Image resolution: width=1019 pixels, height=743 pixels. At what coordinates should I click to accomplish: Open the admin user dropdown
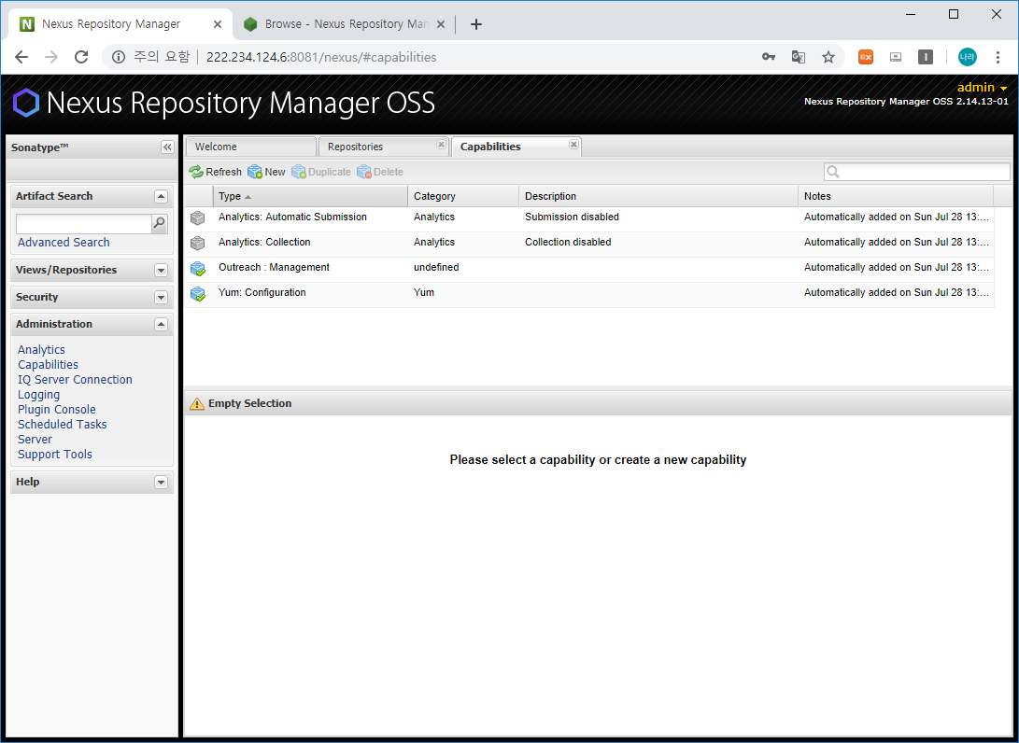[982, 87]
